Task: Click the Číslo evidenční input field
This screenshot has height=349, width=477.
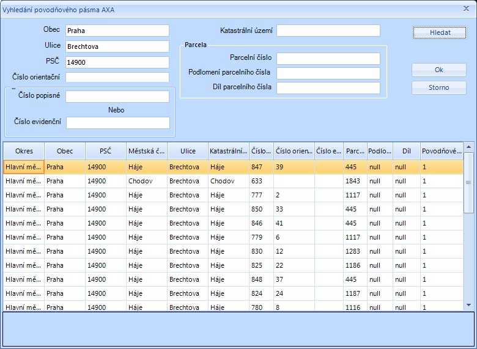Action: point(118,123)
